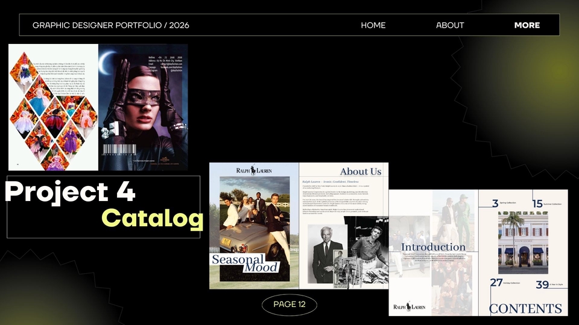Click the Ralph Lauren logo above car photo

tap(254, 170)
